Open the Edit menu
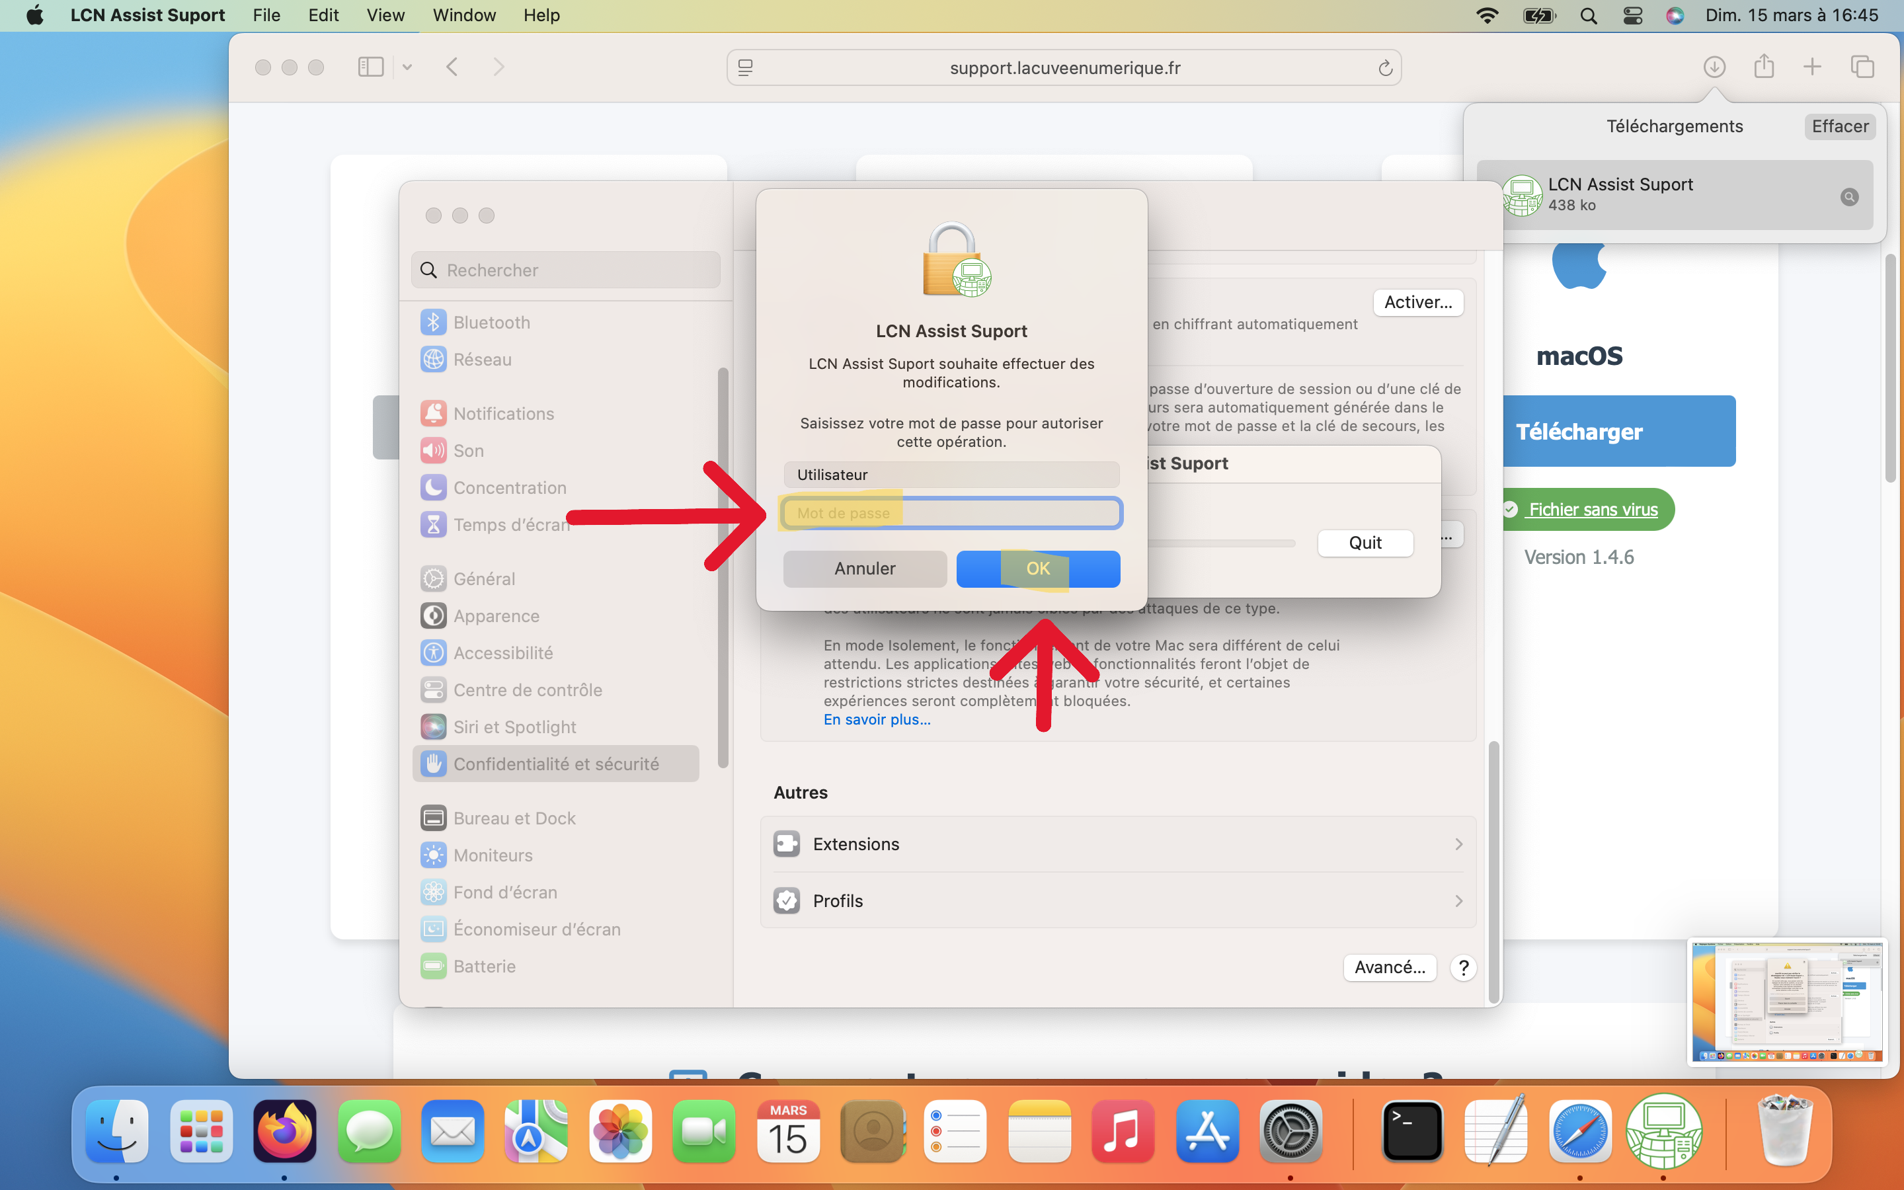This screenshot has width=1904, height=1190. 323,15
